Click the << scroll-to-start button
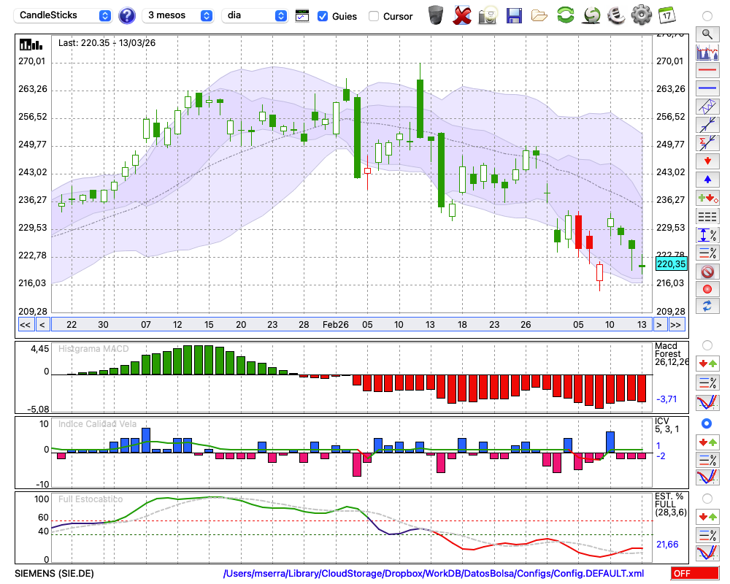The height and width of the screenshot is (584, 730). [x=25, y=325]
